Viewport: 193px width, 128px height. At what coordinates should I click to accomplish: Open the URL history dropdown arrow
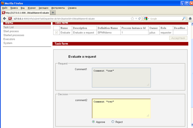pos(136,19)
